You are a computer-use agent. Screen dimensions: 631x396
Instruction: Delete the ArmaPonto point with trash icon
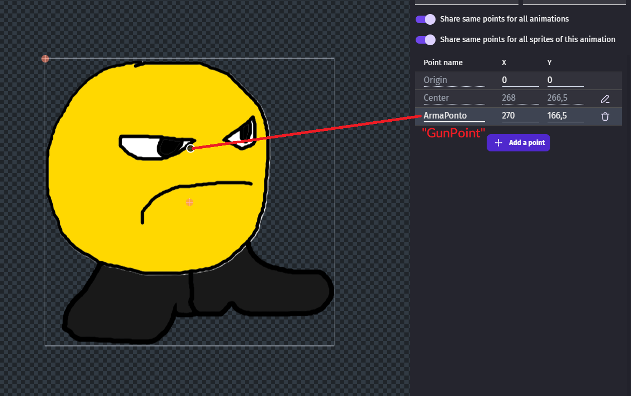605,116
